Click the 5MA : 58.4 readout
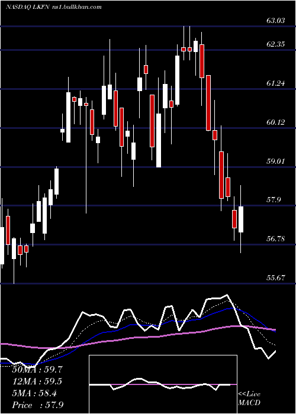 [x=34, y=393]
